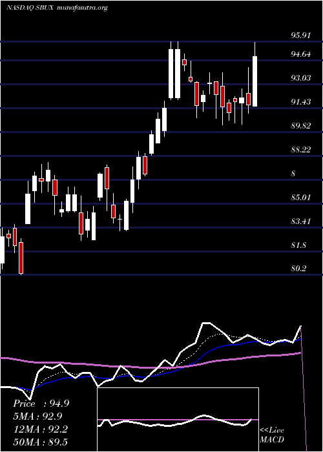Click the 83.41 price axis label
This screenshot has height=452, width=323.
click(301, 221)
